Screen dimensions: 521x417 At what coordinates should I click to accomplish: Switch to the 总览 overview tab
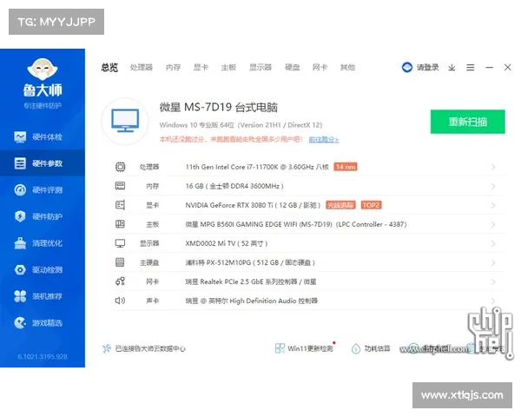pyautogui.click(x=109, y=68)
